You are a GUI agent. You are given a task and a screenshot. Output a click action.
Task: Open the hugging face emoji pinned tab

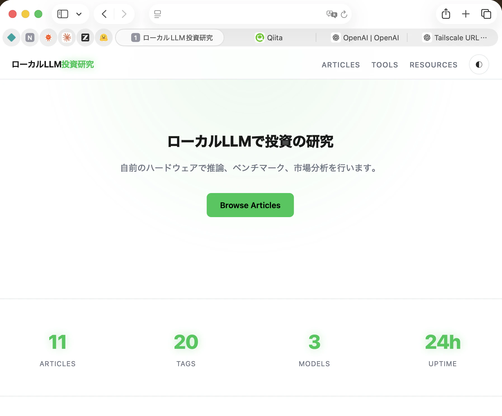pos(104,37)
